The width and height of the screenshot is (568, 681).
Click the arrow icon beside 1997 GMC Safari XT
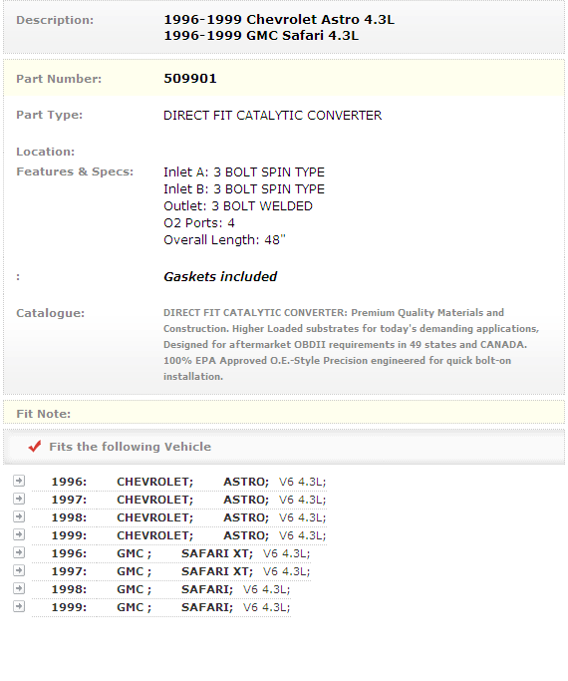19,570
